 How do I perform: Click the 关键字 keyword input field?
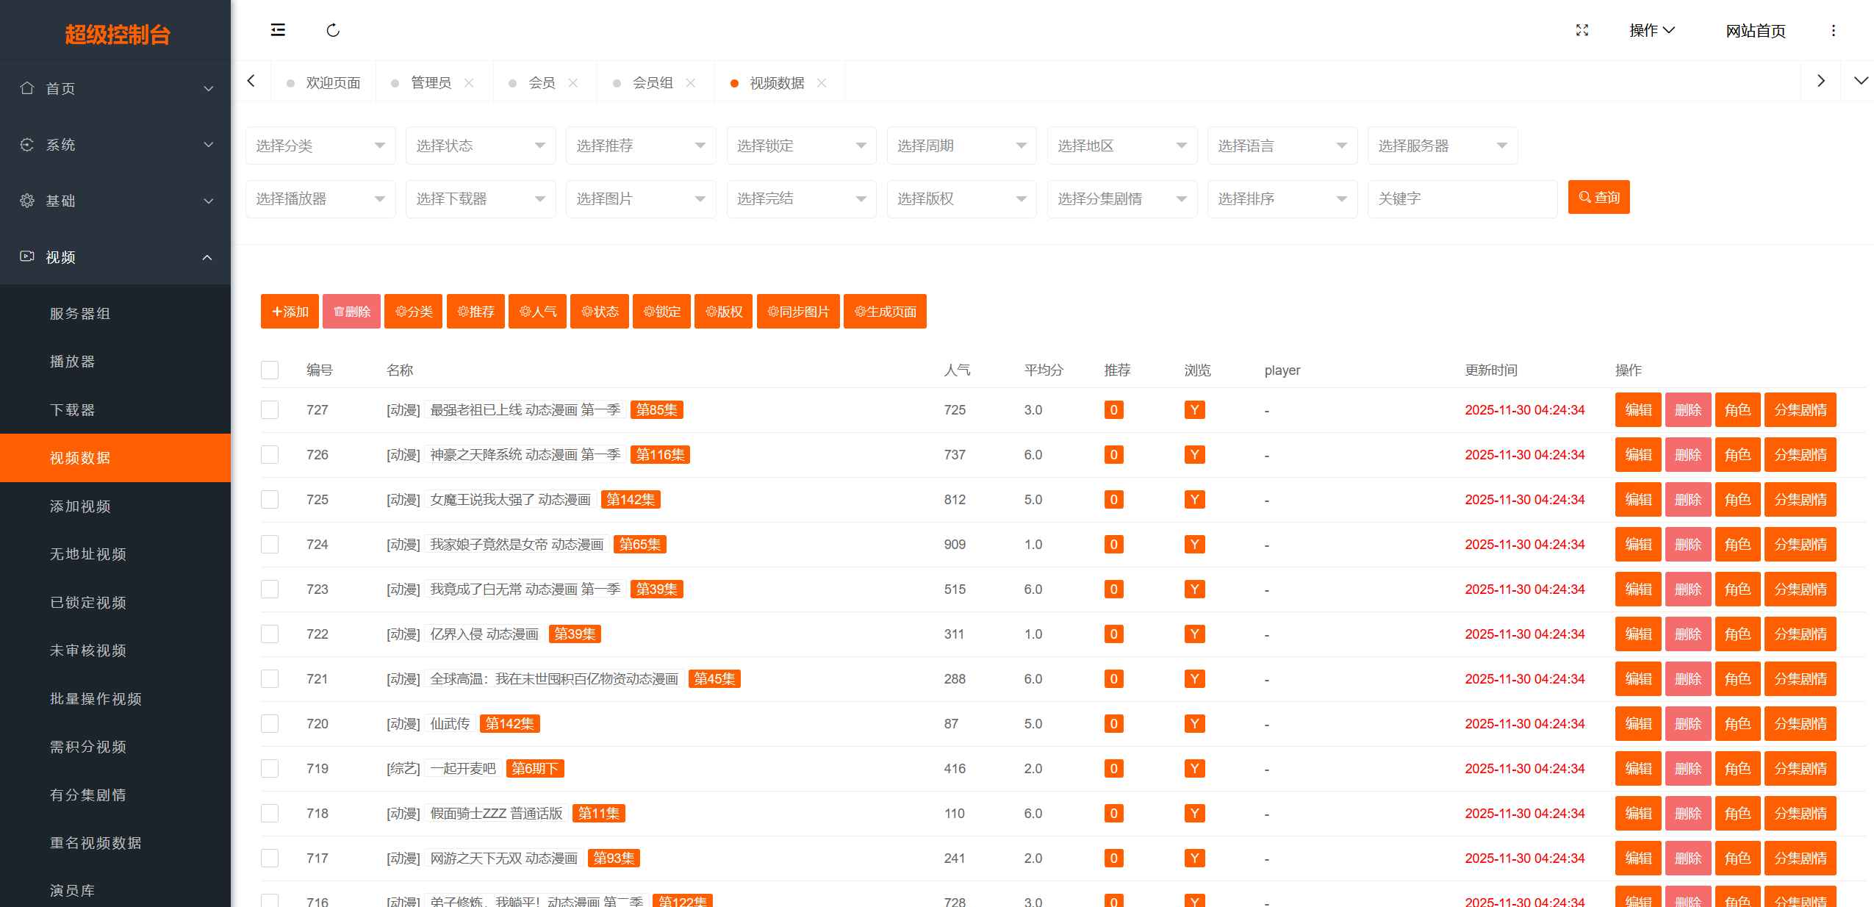click(x=1461, y=198)
